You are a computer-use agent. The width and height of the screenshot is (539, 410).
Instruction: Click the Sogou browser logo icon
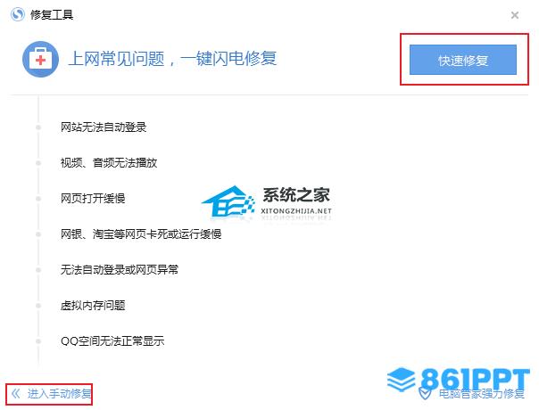[x=18, y=15]
